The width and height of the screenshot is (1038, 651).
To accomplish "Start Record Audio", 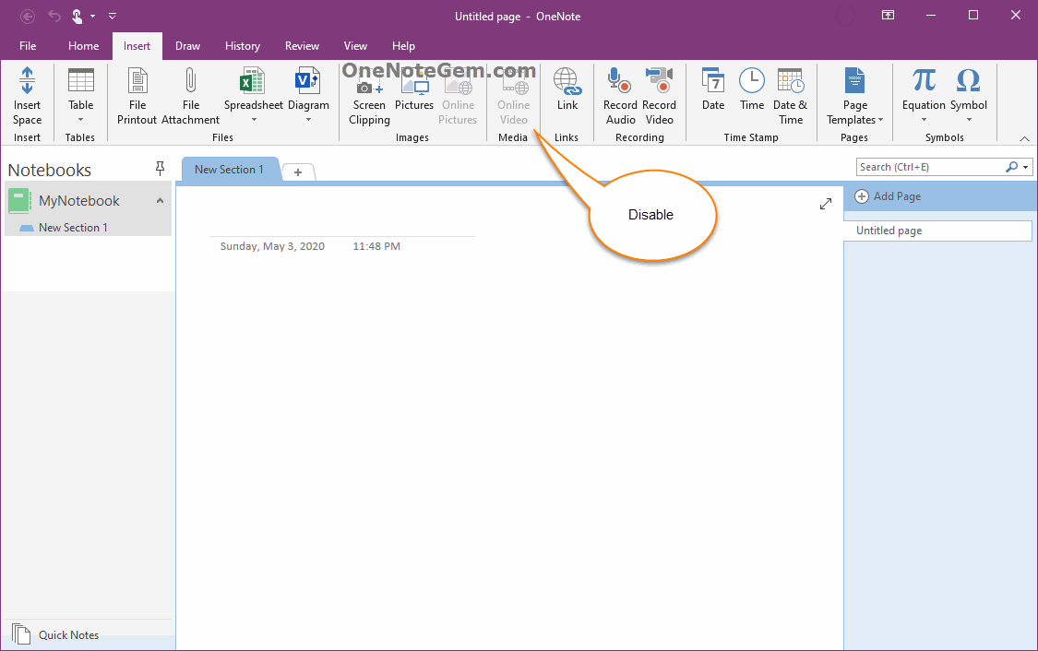I will click(x=620, y=96).
